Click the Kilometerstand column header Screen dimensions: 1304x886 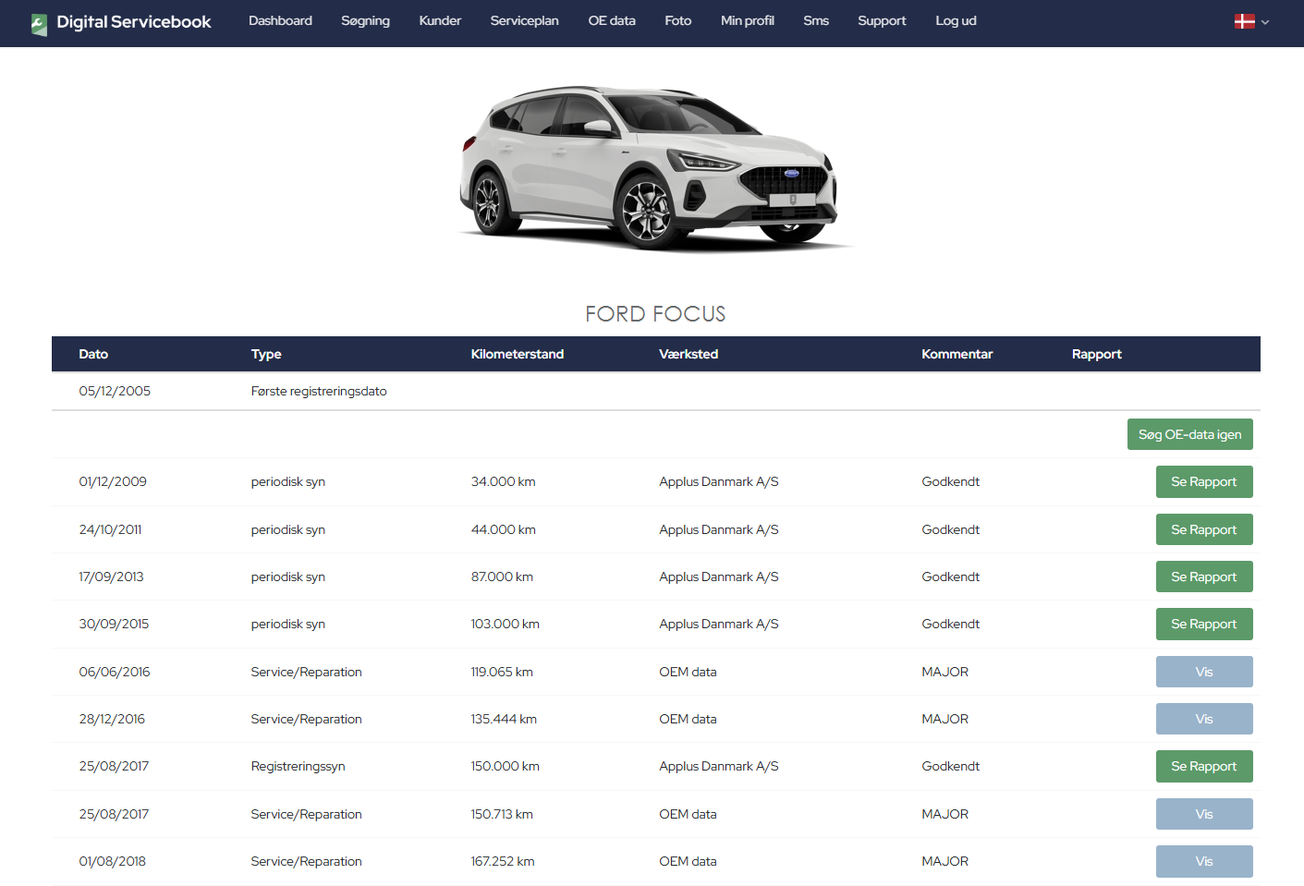517,354
